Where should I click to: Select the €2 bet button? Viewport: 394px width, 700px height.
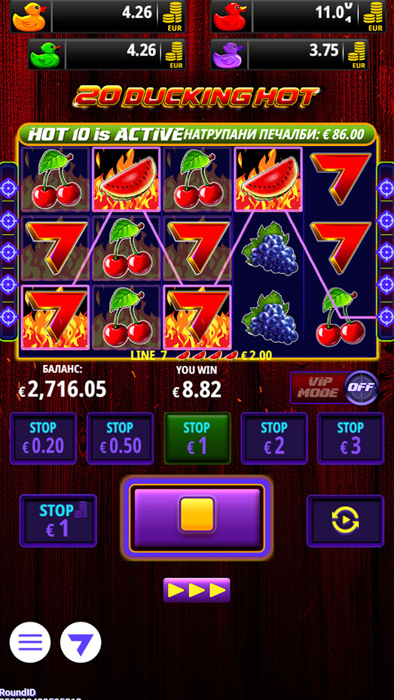point(274,438)
